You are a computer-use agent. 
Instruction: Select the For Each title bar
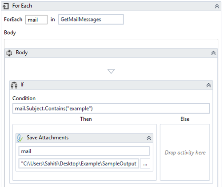coord(111,6)
